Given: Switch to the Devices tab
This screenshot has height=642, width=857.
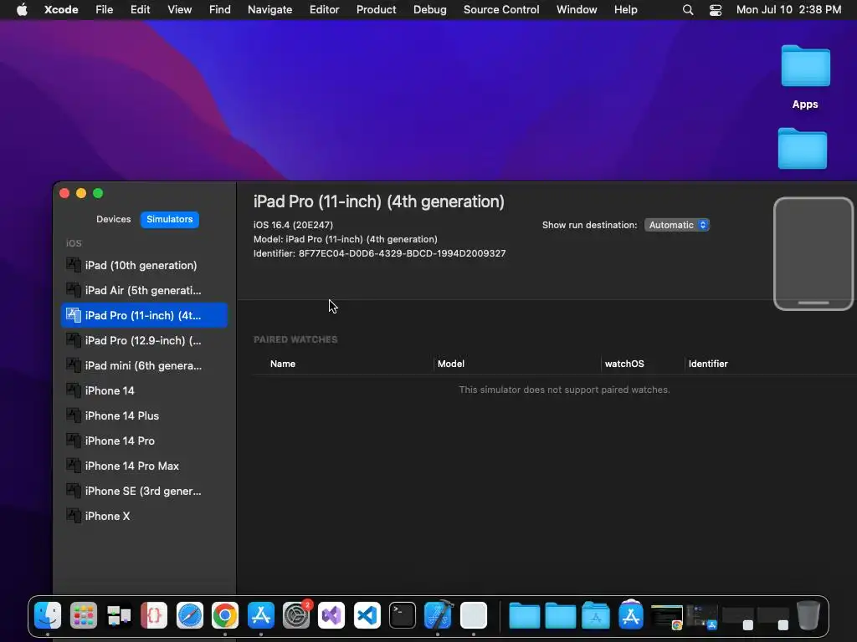Looking at the screenshot, I should click(x=113, y=219).
